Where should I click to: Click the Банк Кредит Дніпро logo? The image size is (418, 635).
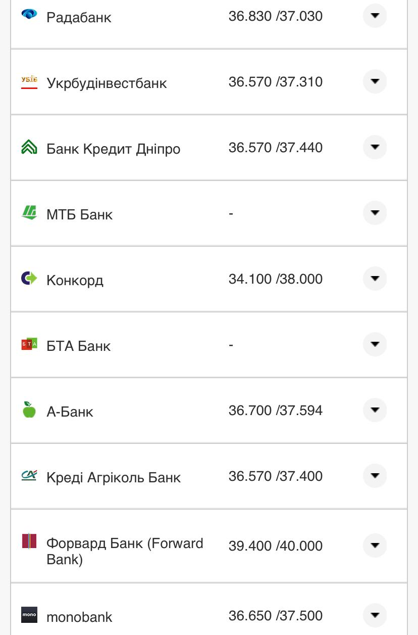(29, 147)
